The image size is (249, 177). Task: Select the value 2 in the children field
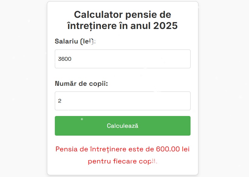click(x=60, y=101)
